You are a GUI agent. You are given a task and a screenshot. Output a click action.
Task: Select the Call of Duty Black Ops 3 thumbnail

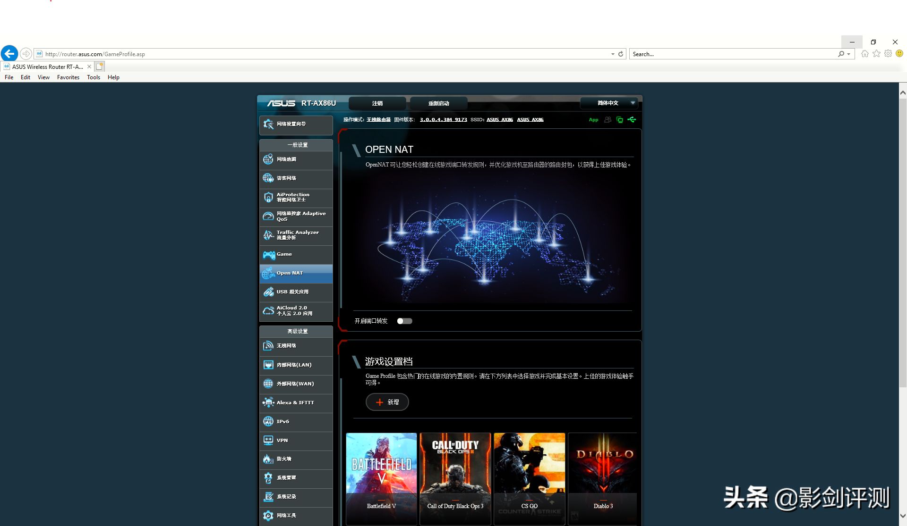(455, 478)
